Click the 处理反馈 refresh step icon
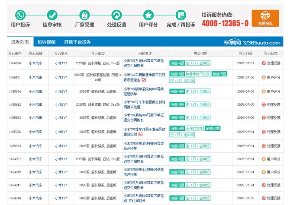Screen dimensions: 303x205 116,15
